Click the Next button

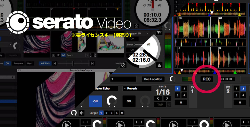30,63
